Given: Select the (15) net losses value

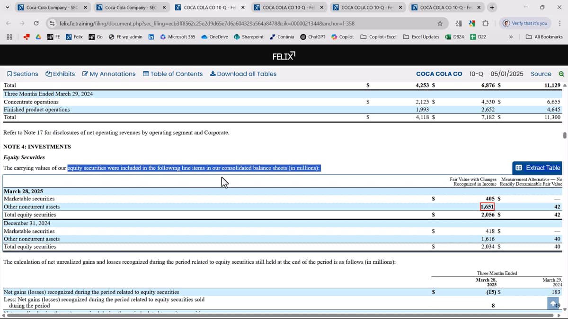Looking at the screenshot, I should 491,292.
